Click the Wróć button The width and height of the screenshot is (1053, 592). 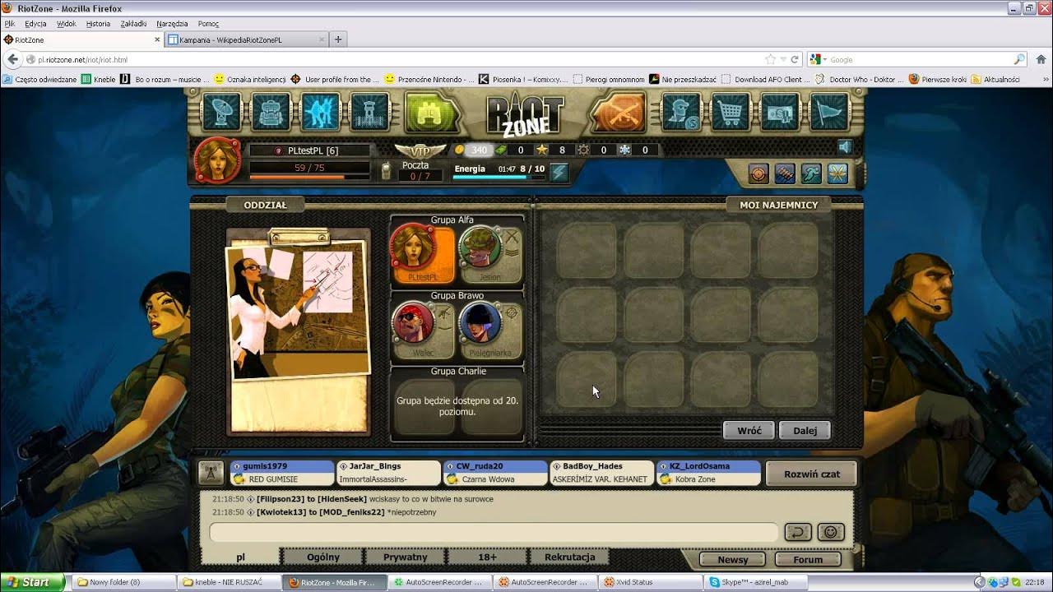[x=749, y=430]
